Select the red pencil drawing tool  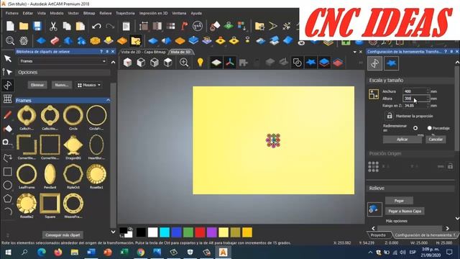click(7, 115)
